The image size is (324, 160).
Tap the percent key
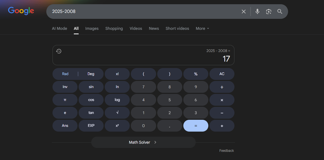click(196, 74)
